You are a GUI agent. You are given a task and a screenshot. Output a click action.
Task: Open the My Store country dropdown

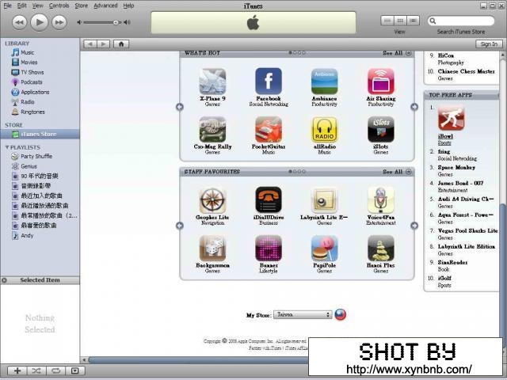tap(303, 314)
